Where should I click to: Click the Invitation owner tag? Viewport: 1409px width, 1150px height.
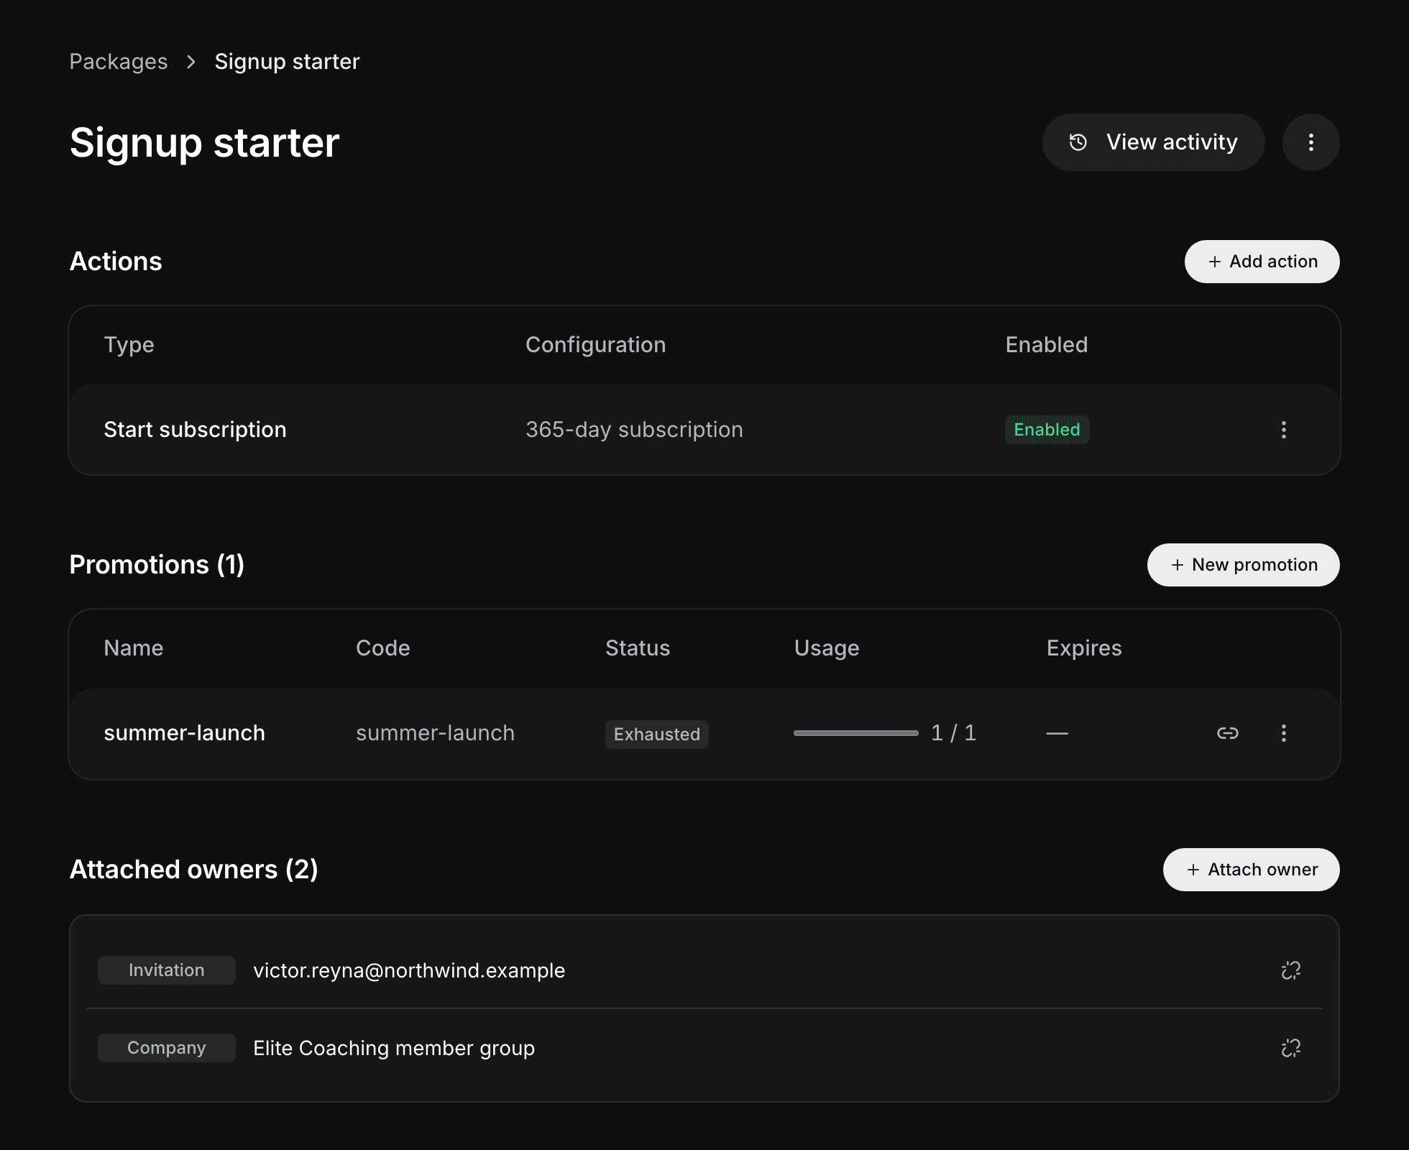pos(166,970)
